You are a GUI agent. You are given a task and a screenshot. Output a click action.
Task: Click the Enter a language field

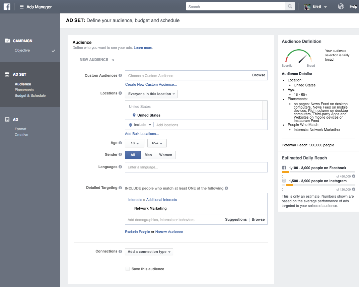click(196, 167)
